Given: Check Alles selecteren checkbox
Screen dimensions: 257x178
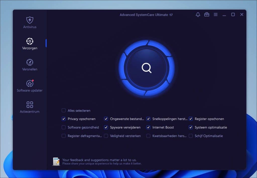Looking at the screenshot, I should (63, 110).
